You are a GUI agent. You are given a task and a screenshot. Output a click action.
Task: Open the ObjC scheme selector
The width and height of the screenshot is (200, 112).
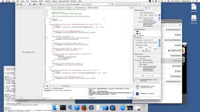36,4
